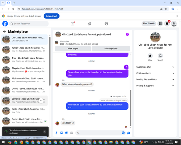The image size is (181, 145).
Task: Open Windows Start menu
Action: click(x=3, y=142)
